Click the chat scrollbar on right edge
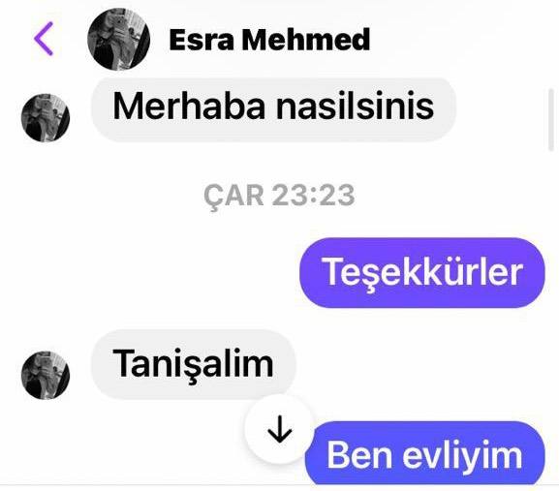The width and height of the screenshot is (559, 491). click(x=551, y=120)
